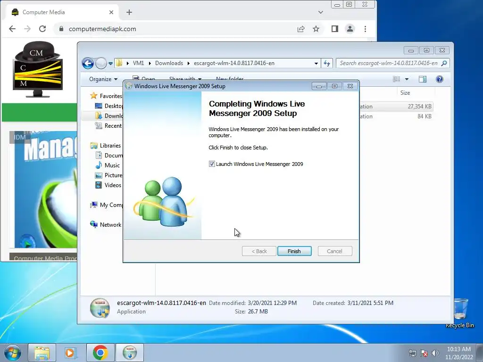Open Explorer recent pages dropdown arrow

110,64
